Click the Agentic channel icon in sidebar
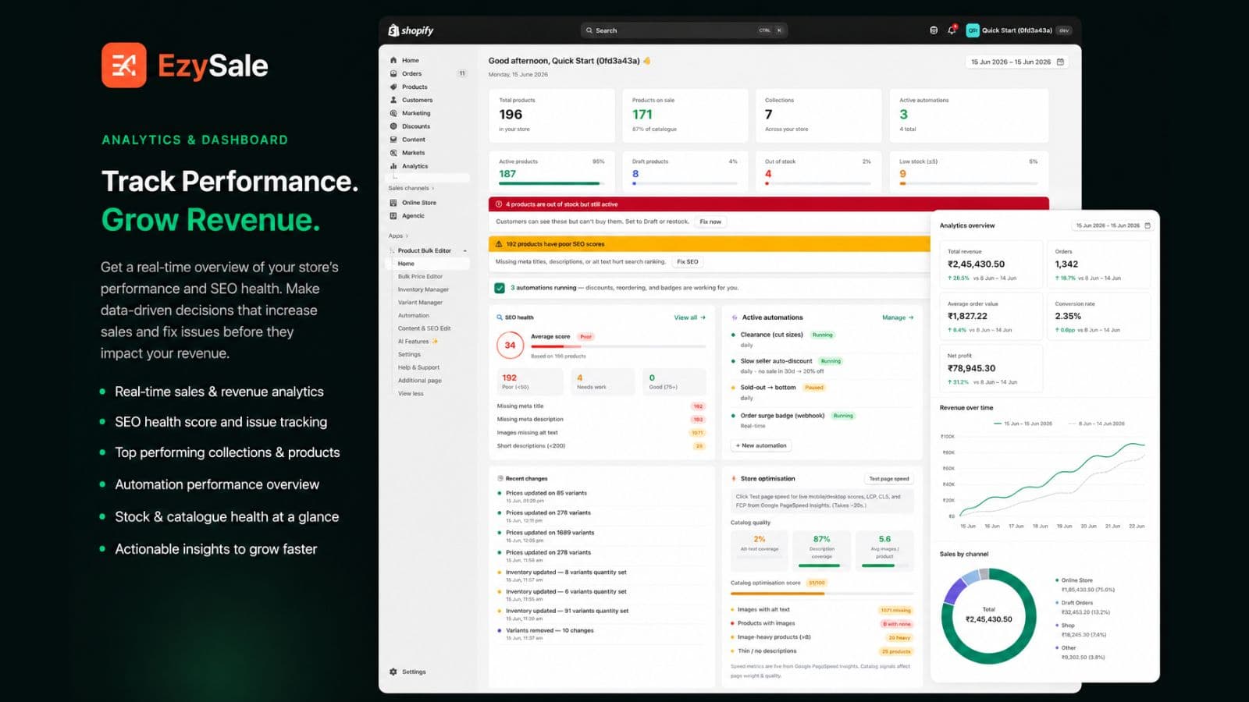This screenshot has height=702, width=1249. tap(393, 216)
